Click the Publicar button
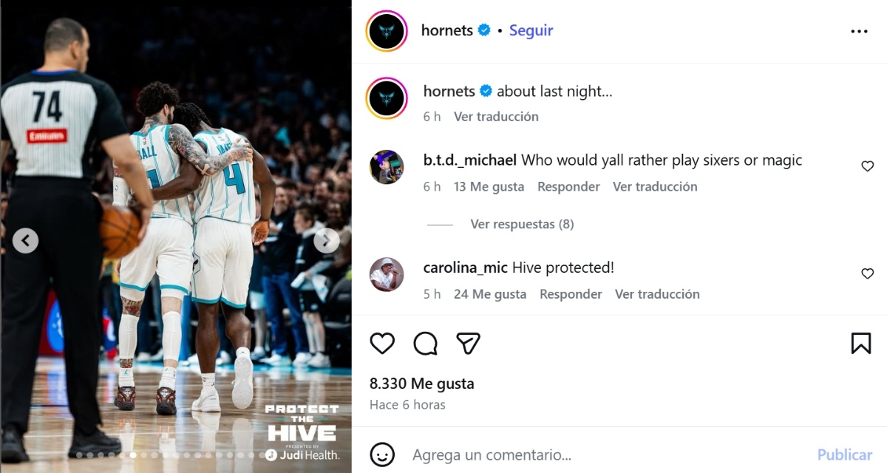This screenshot has height=473, width=887. [x=845, y=455]
